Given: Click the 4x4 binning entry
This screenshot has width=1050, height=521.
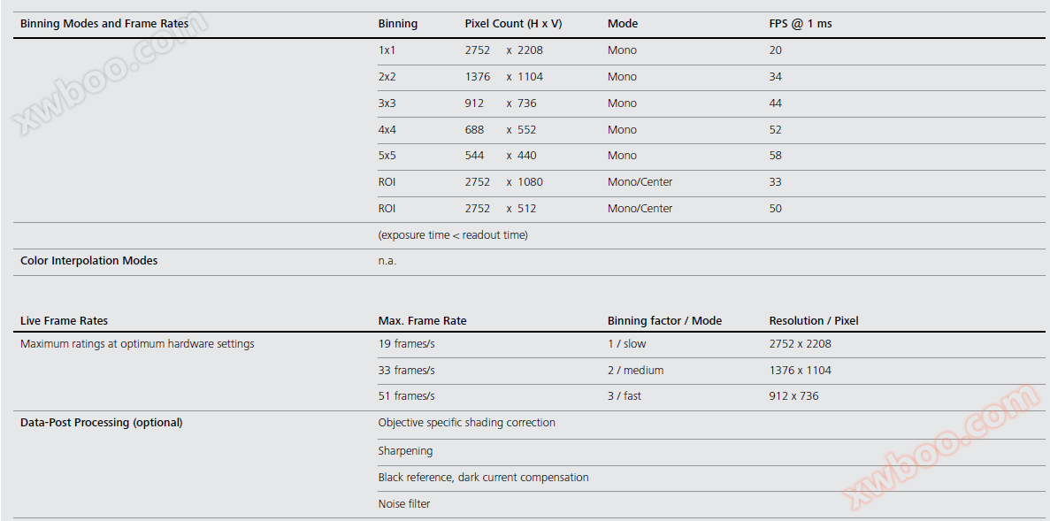Looking at the screenshot, I should click(x=387, y=130).
